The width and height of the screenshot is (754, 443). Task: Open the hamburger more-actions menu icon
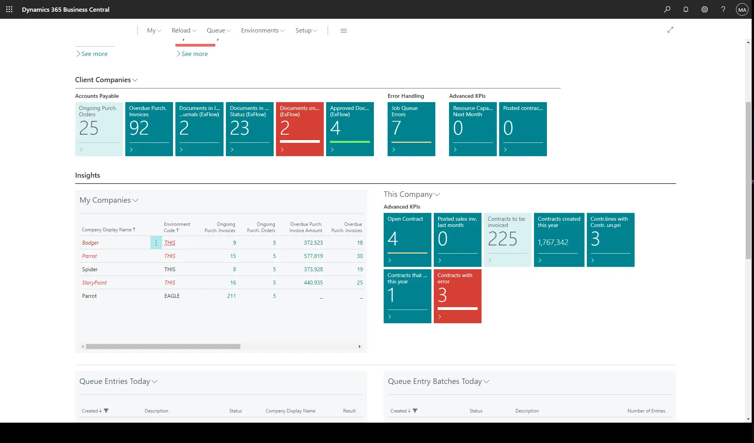[x=344, y=31]
